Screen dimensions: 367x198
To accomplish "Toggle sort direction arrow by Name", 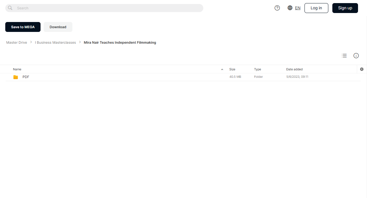I will (222, 69).
